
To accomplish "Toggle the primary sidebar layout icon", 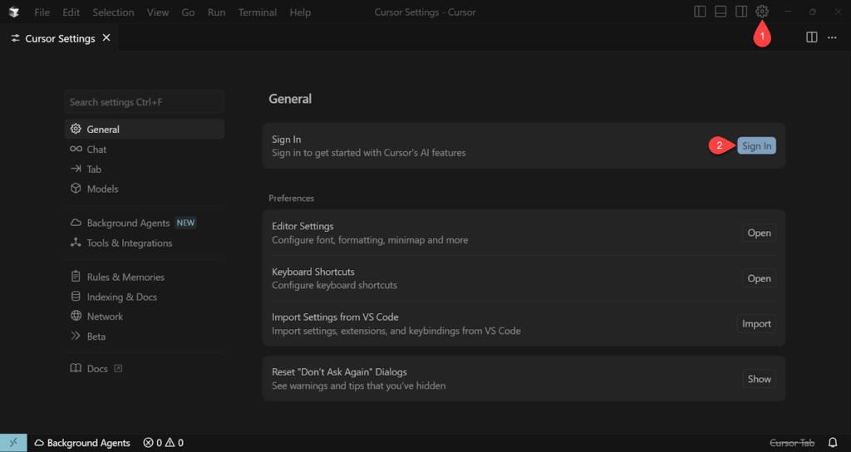I will [x=700, y=12].
